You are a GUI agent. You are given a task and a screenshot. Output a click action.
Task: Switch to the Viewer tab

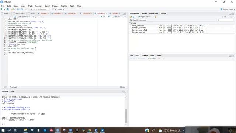[159, 55]
